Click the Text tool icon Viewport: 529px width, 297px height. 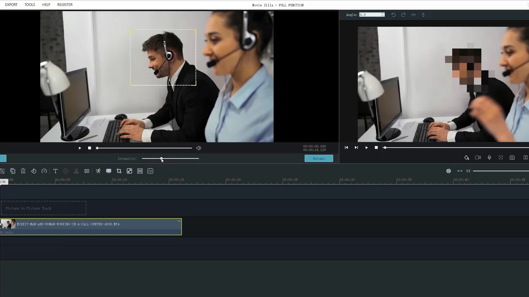[x=55, y=171]
